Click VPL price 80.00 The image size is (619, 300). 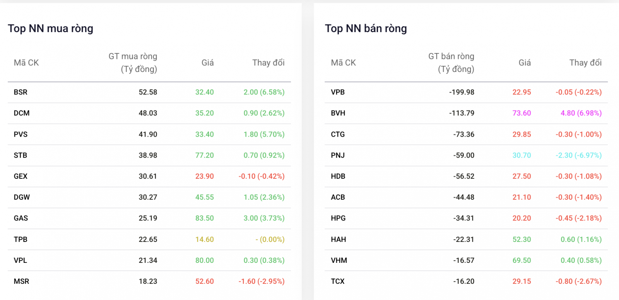pos(205,260)
